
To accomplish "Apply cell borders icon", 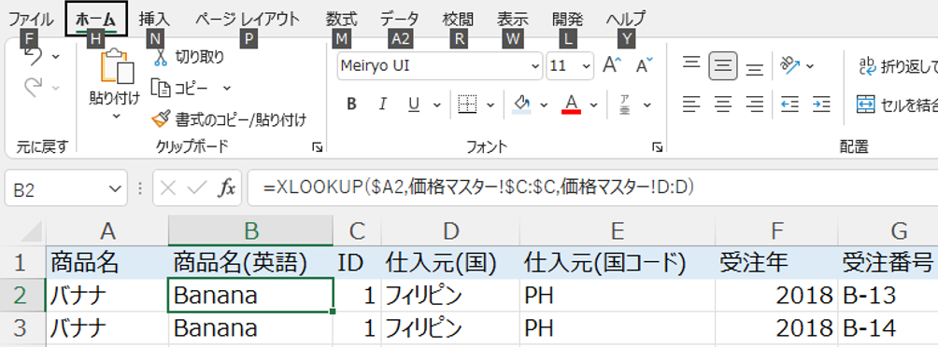I will click(x=467, y=104).
